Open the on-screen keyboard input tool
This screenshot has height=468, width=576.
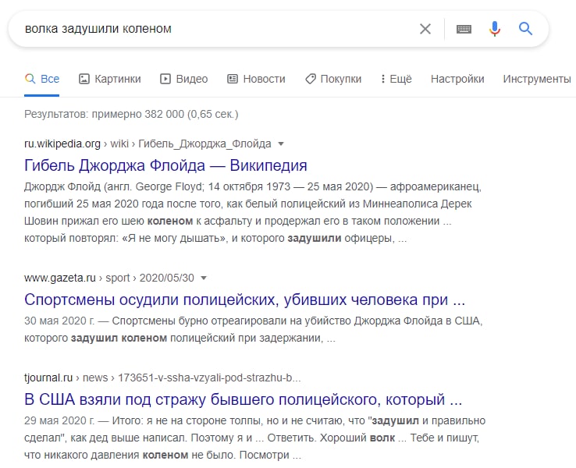(x=464, y=29)
